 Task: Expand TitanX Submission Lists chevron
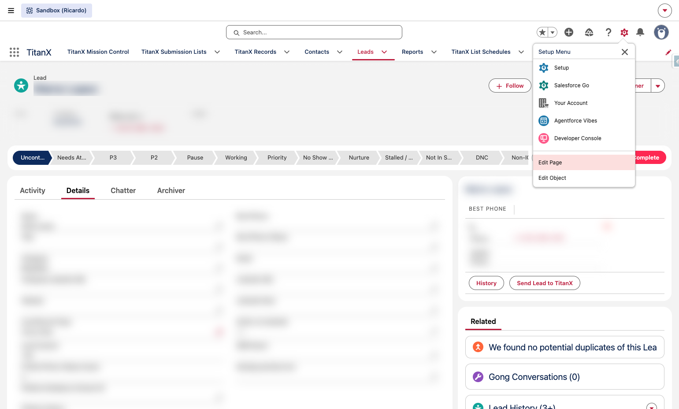tap(217, 52)
